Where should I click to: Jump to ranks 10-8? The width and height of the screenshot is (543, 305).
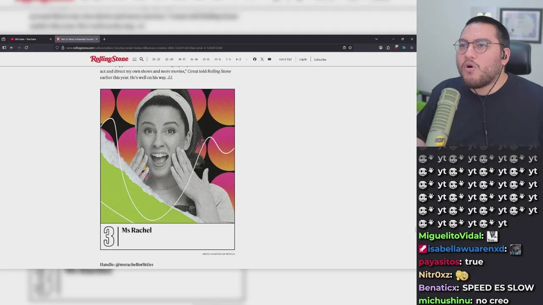217,59
